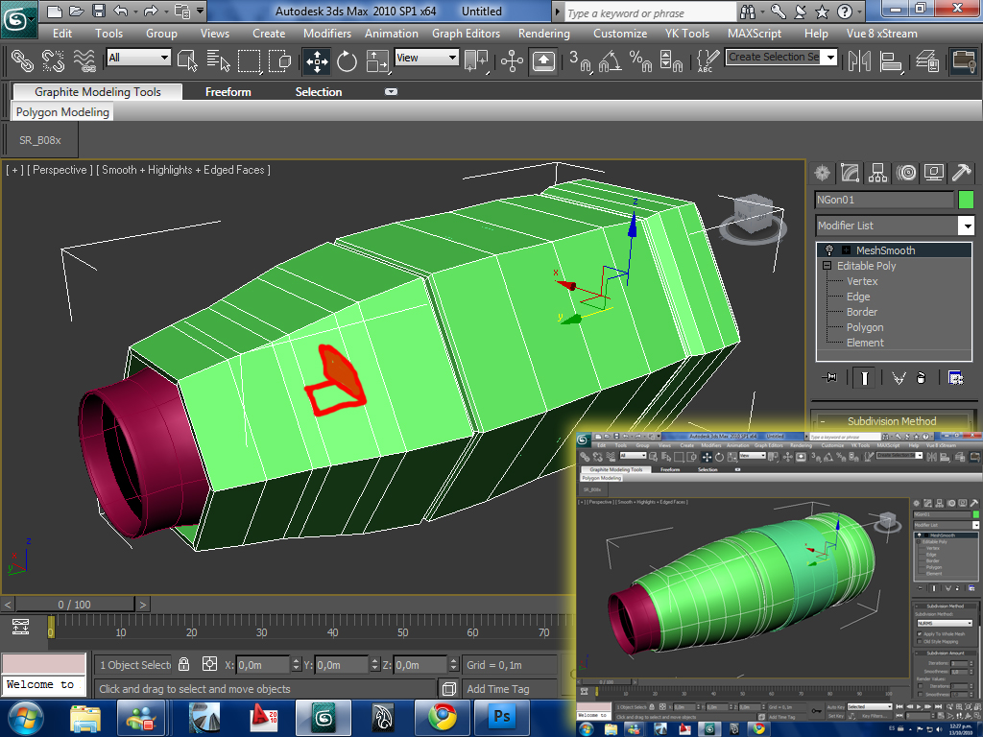Toggle the Selection Lock padlock
983x737 pixels.
point(183,664)
